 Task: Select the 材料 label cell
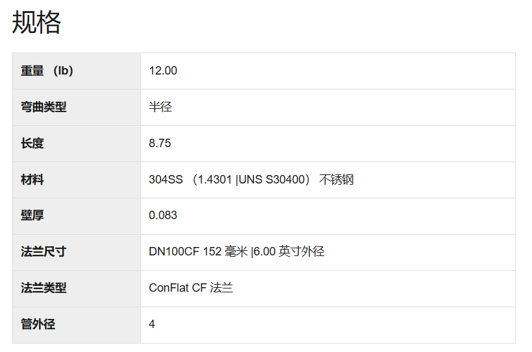point(77,180)
